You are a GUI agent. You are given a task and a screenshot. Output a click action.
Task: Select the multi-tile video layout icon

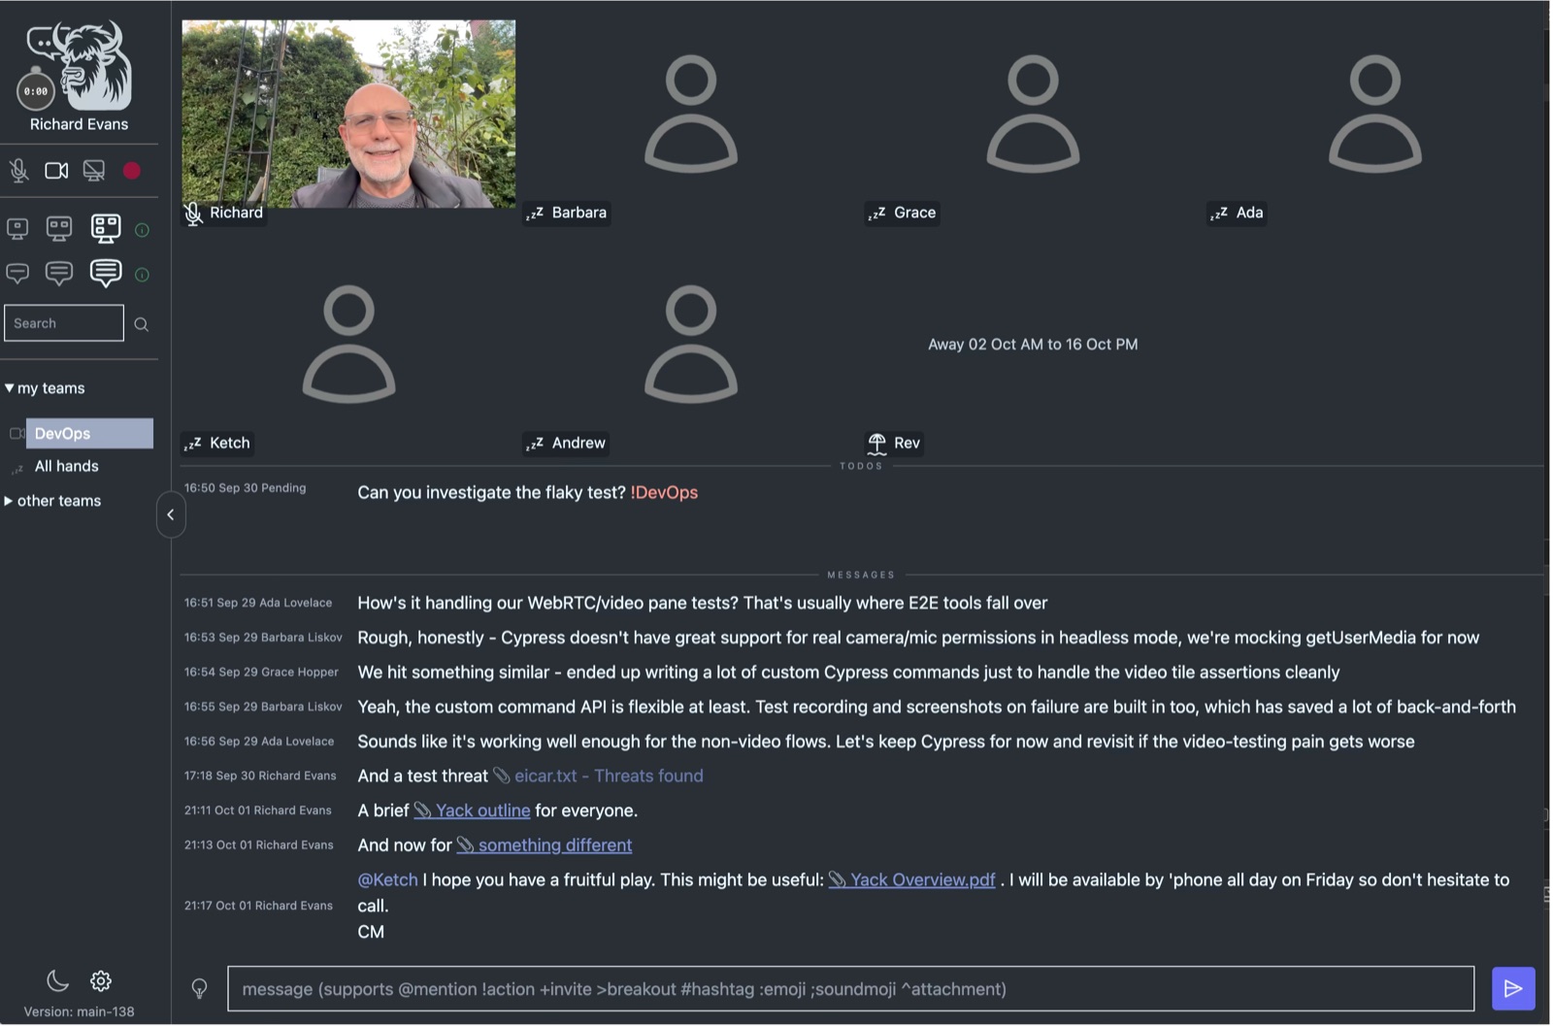106,228
